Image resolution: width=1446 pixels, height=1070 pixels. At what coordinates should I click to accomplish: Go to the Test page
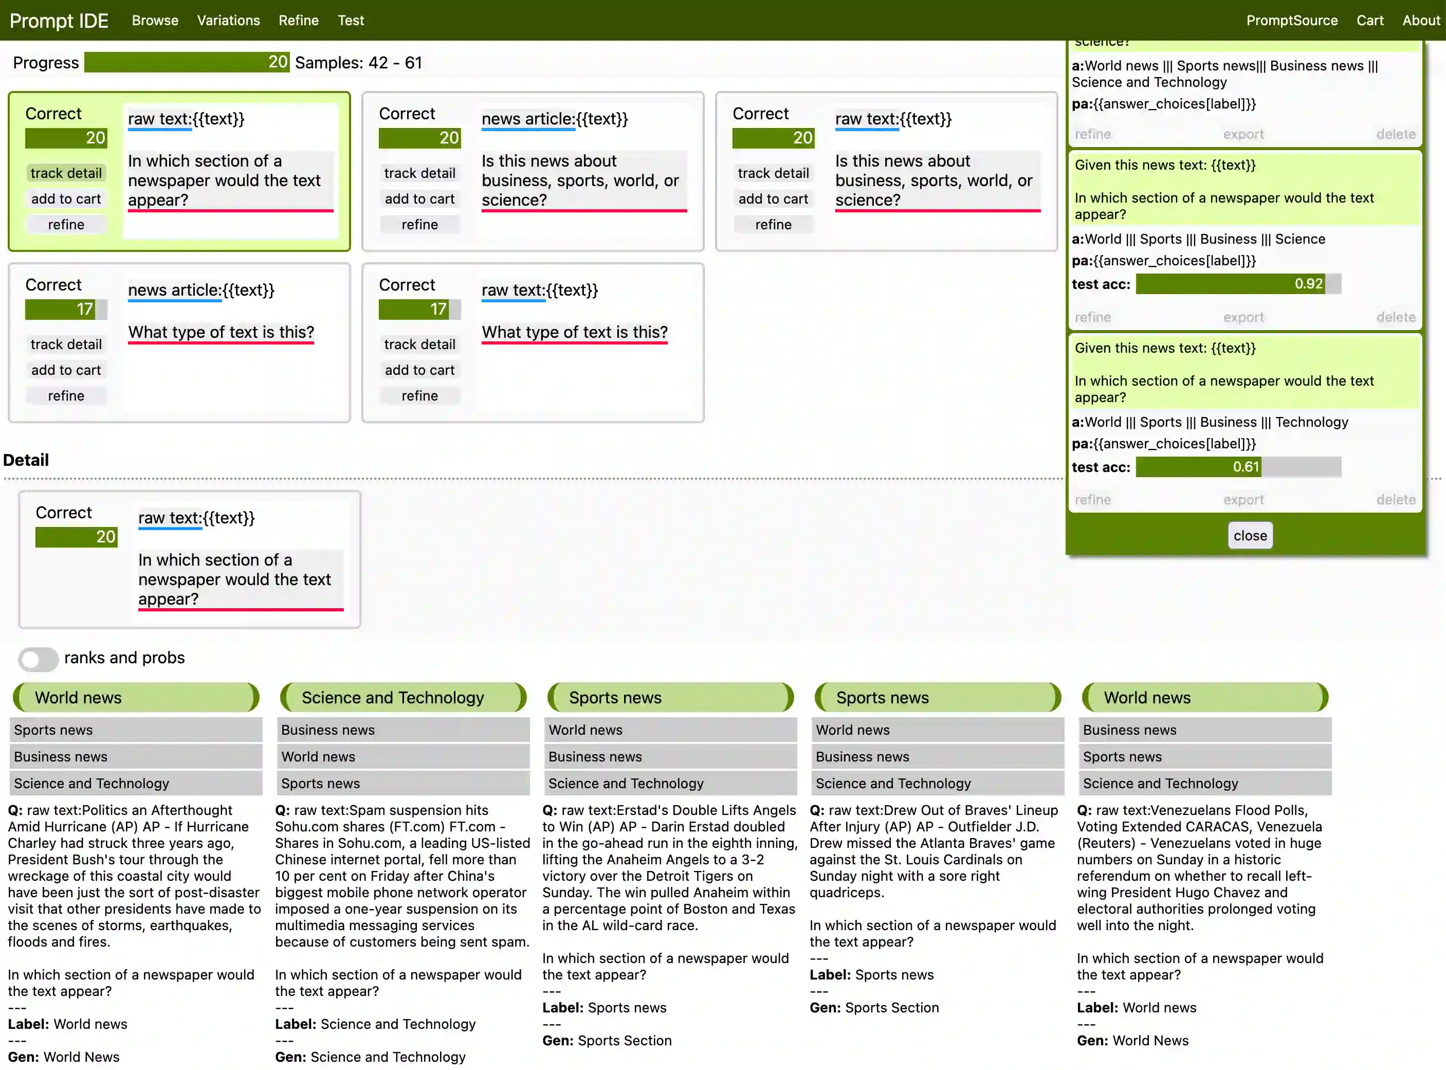[x=351, y=20]
